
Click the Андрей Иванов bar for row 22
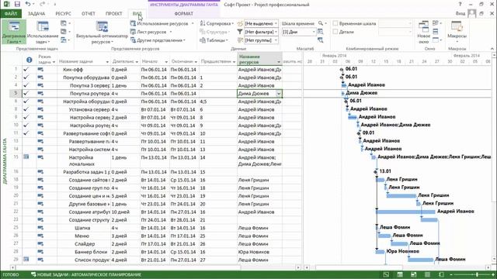coord(405,212)
